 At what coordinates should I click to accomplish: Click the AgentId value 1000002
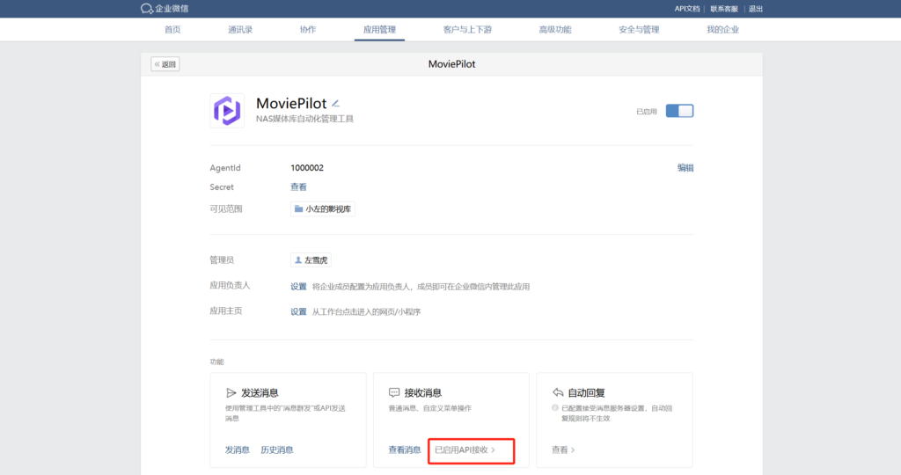click(x=307, y=168)
